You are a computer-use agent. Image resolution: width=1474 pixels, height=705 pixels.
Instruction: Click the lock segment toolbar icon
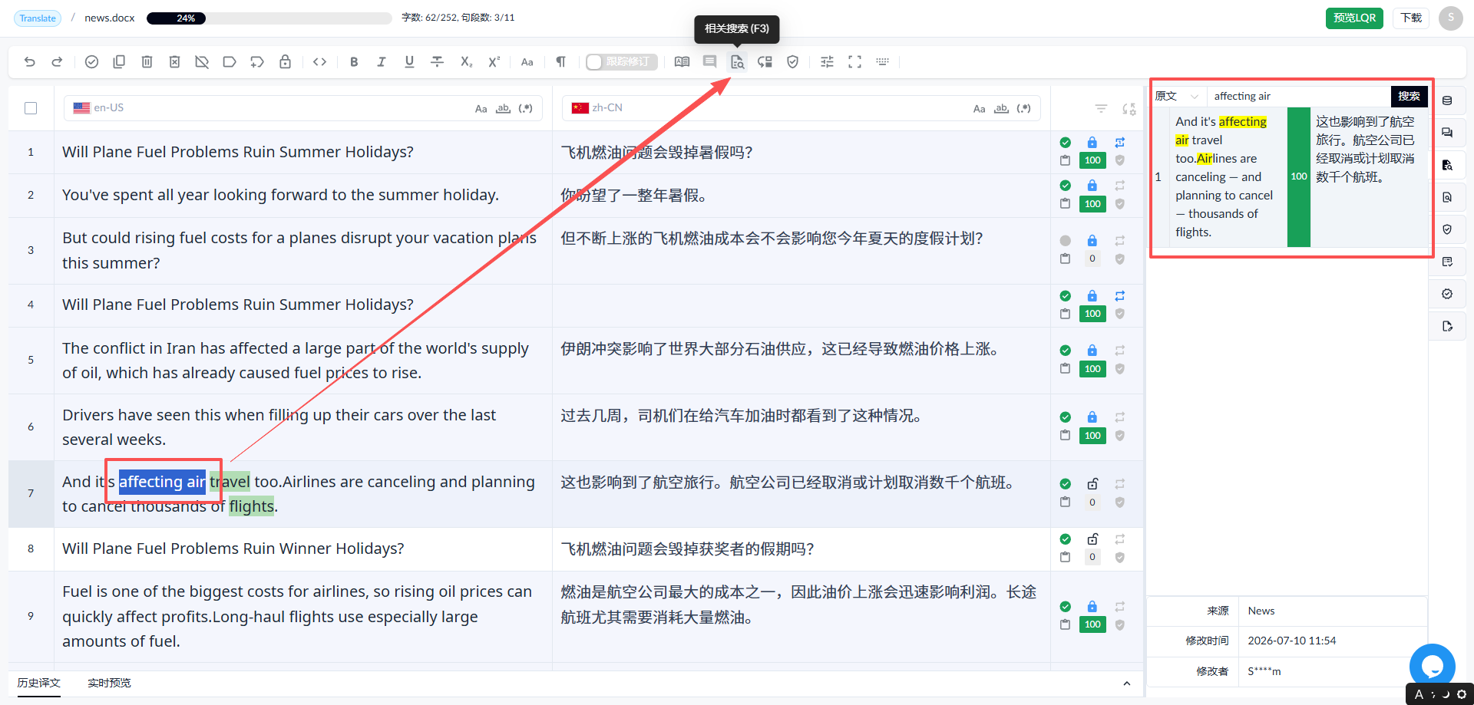point(285,62)
